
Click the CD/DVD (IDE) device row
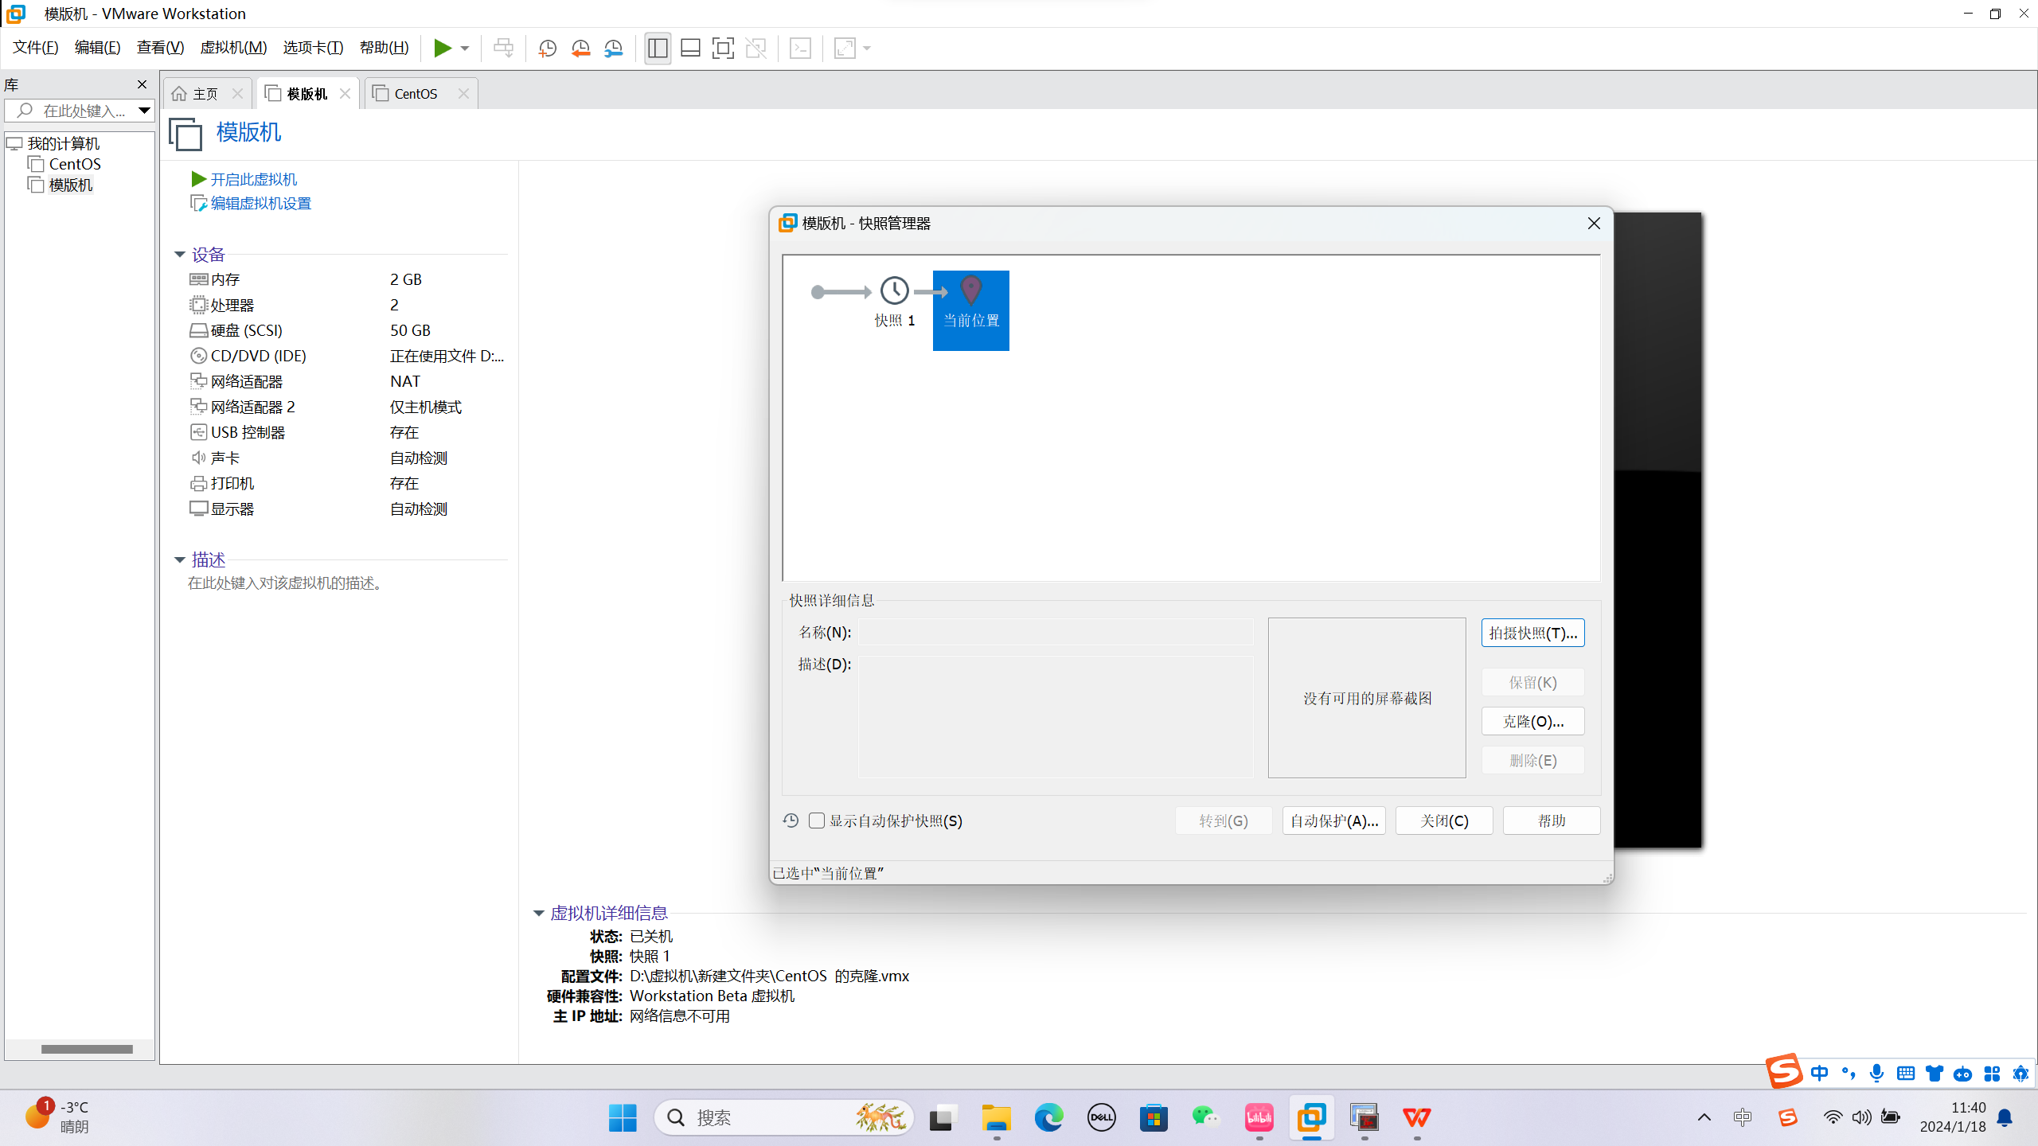tap(347, 356)
